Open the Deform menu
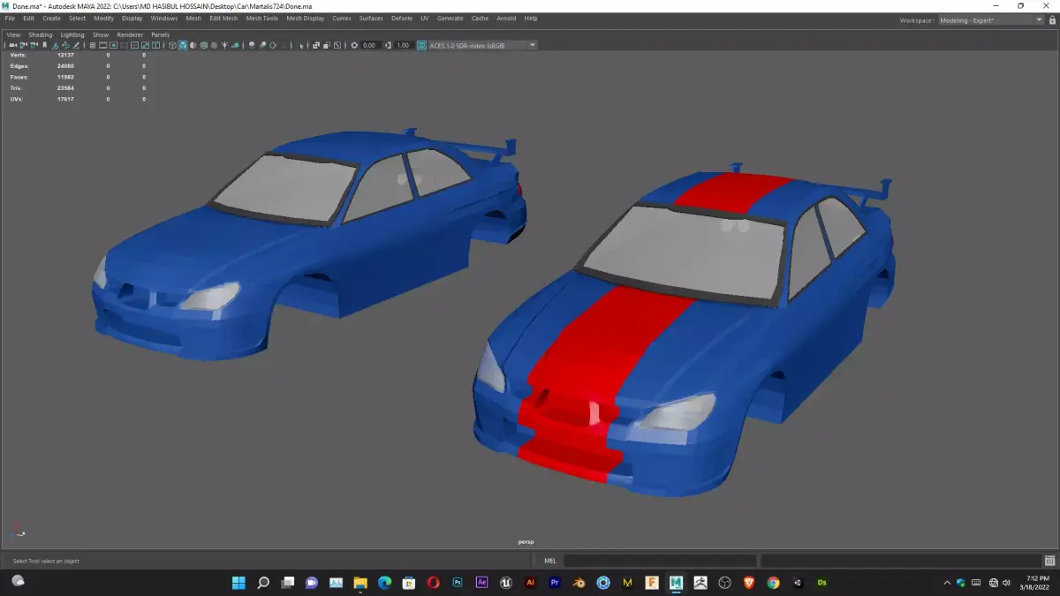 click(x=401, y=19)
